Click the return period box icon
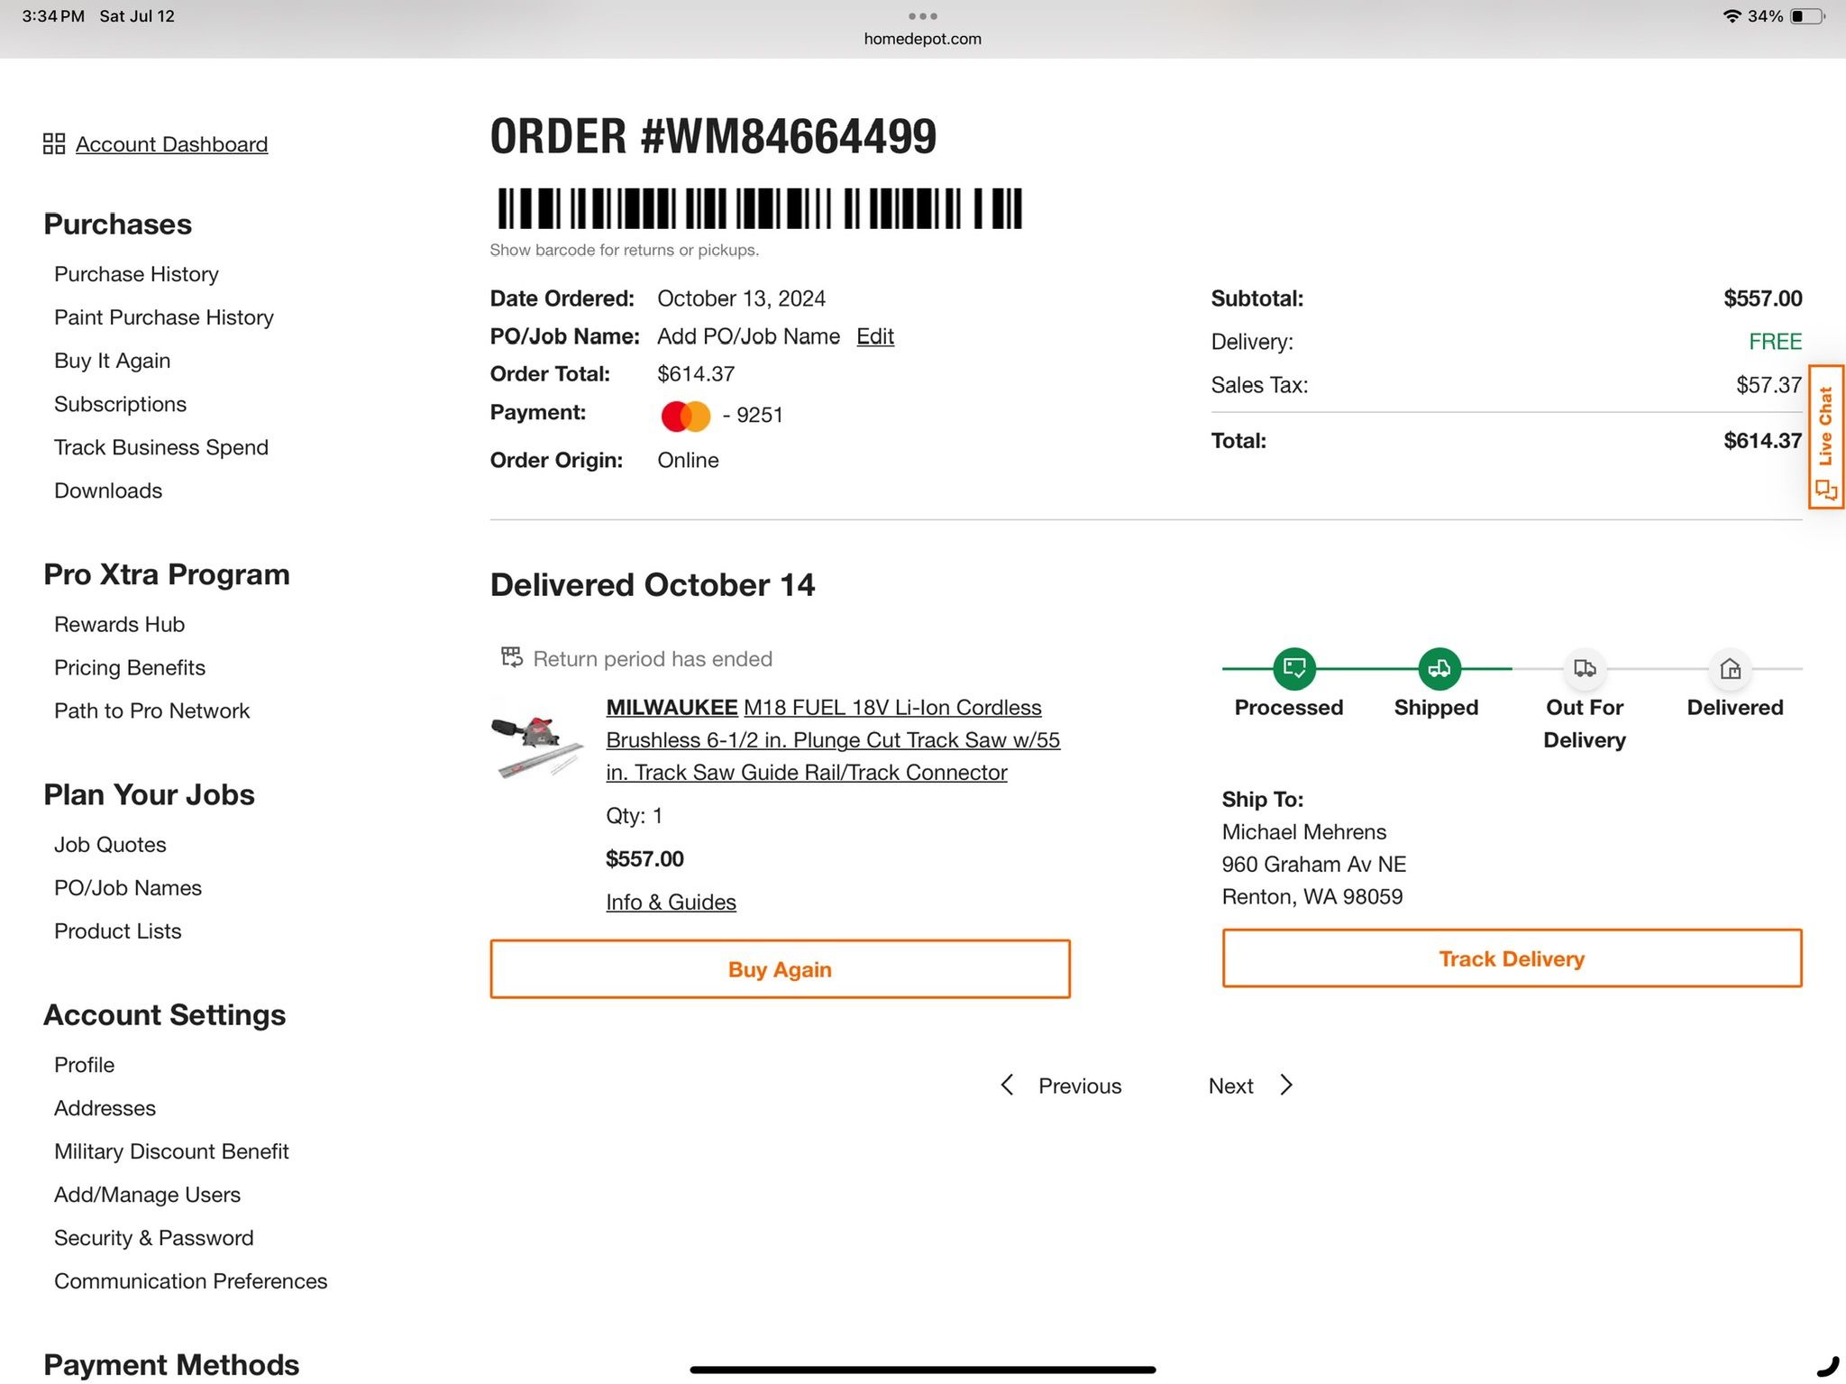 tap(512, 657)
